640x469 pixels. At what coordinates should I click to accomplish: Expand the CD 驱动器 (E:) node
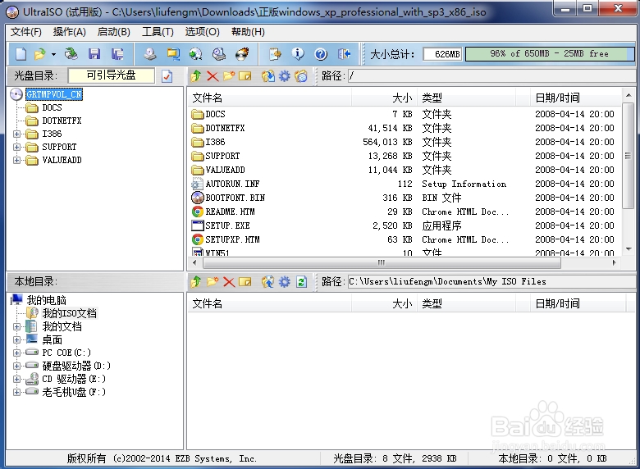tap(16, 379)
